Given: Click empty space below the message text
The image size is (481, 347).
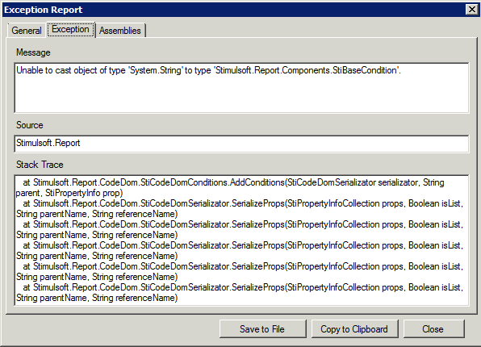Looking at the screenshot, I should tap(241, 95).
